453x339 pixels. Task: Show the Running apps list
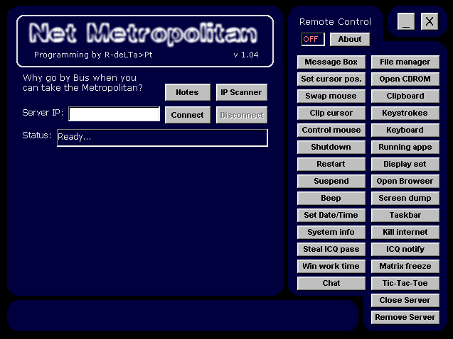(x=405, y=147)
